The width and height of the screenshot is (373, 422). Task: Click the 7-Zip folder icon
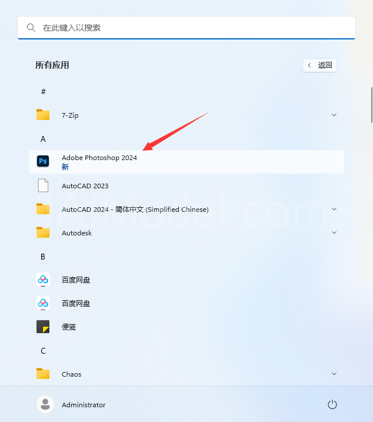point(43,115)
